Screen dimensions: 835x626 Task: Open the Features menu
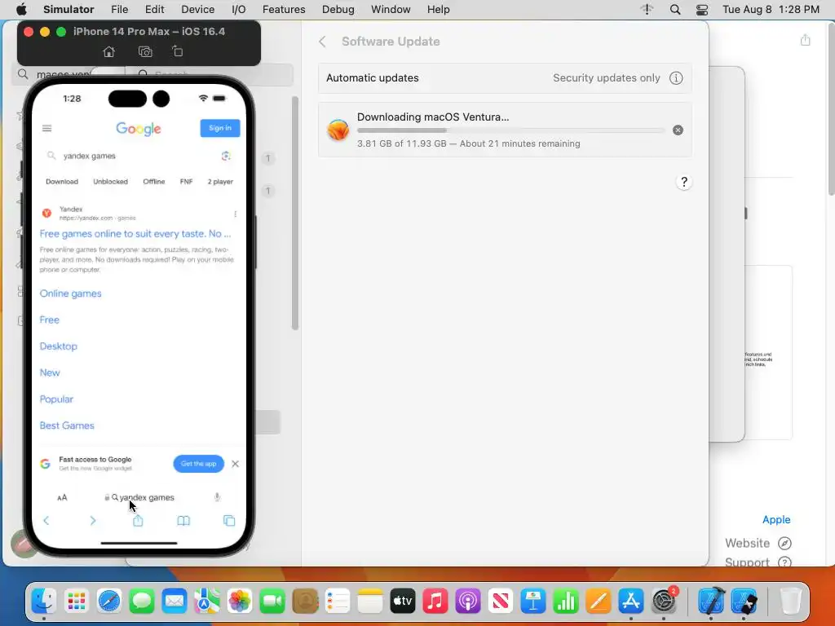[284, 10]
